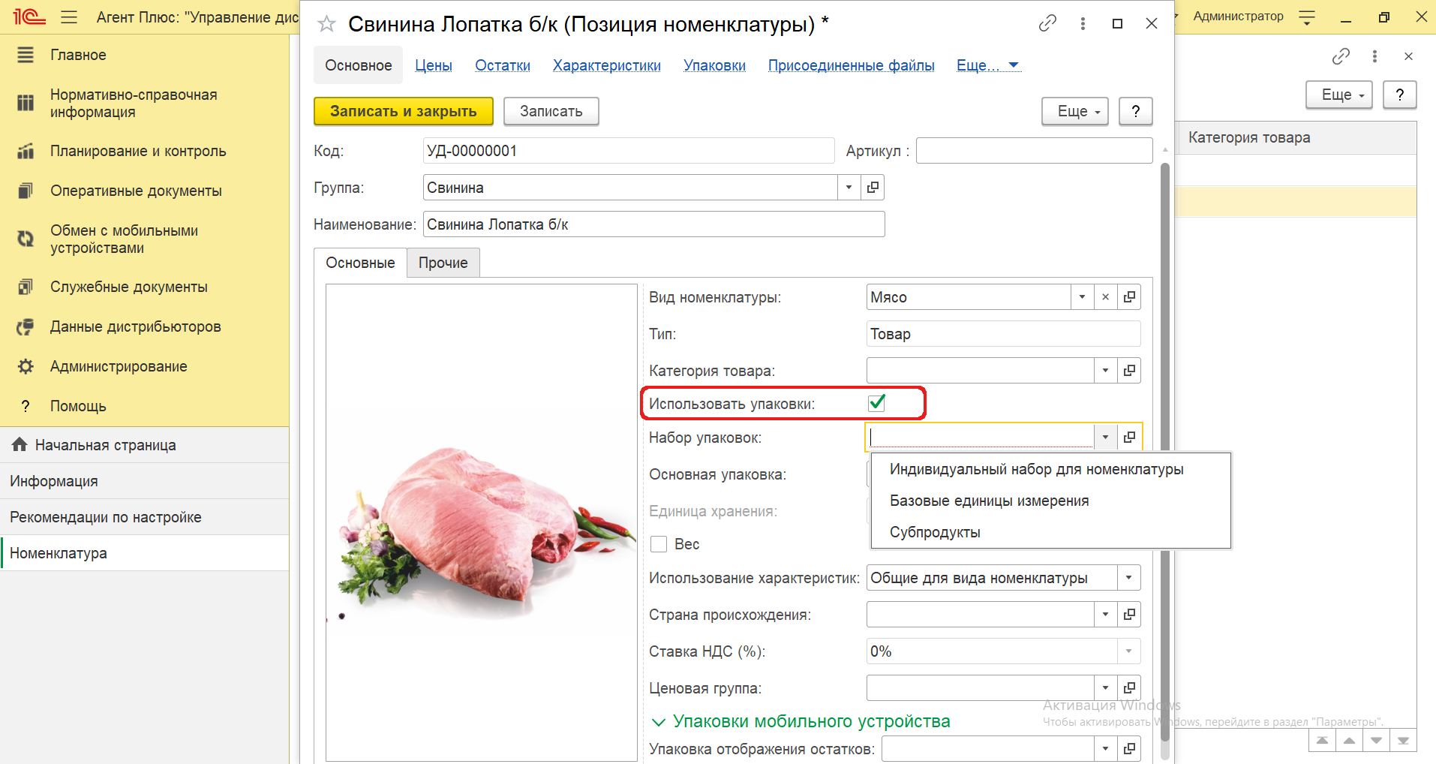Open dialog Еще dropdown button
1436x764 pixels.
coord(1075,111)
